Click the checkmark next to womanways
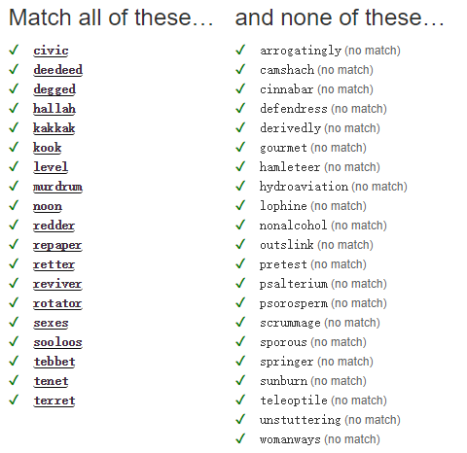 (240, 438)
